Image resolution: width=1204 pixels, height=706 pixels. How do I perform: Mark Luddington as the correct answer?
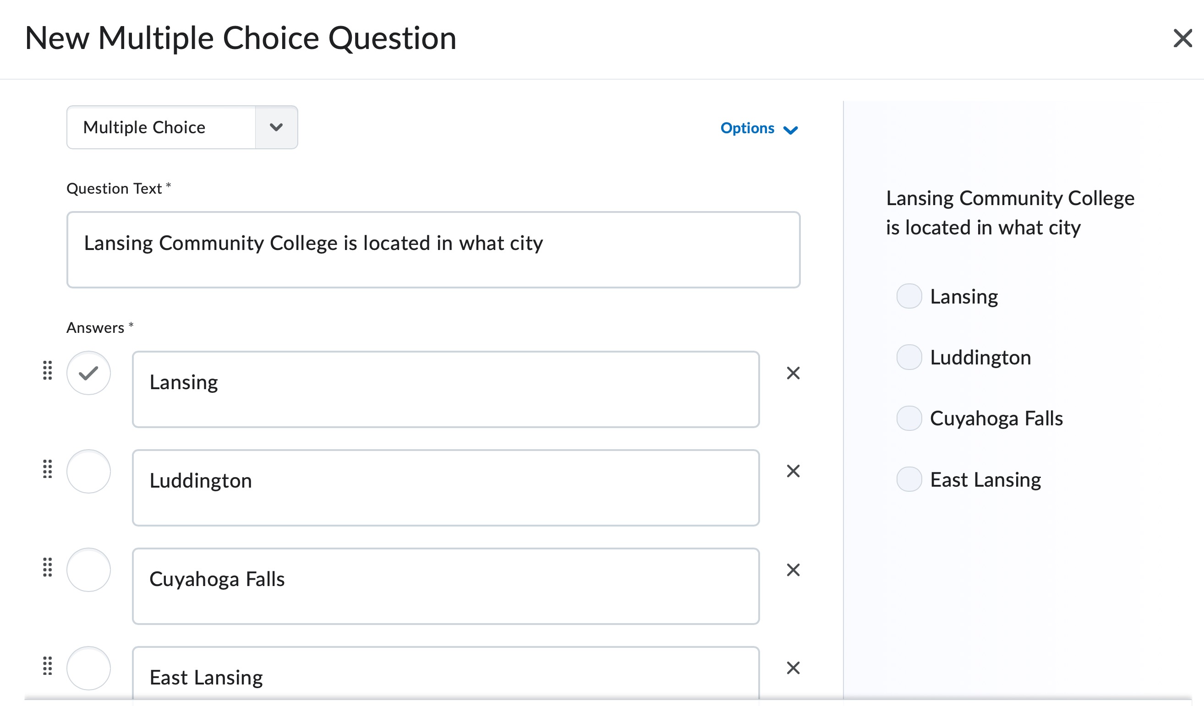tap(88, 471)
